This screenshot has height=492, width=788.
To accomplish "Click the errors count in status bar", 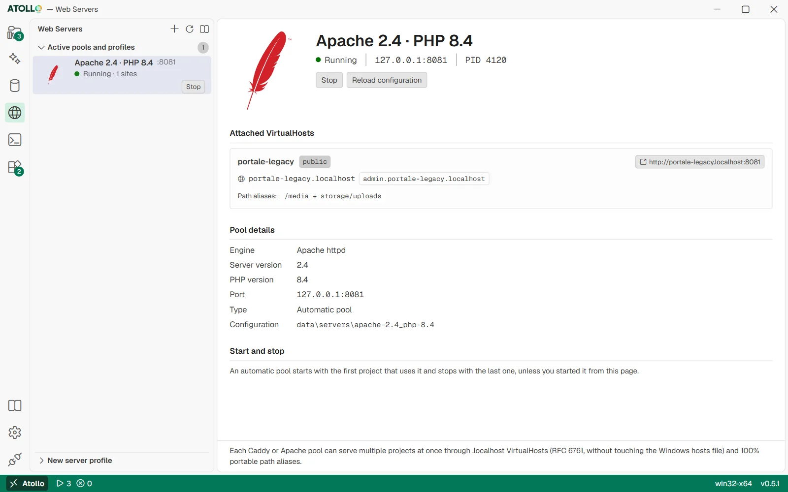I will [x=84, y=484].
